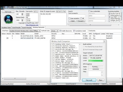This screenshot has height=92, width=123.
Task: Sort by the Level column header
Action: [84, 34]
